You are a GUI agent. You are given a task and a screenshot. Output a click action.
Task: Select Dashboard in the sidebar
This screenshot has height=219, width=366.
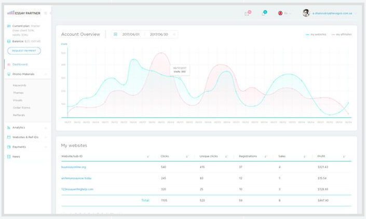(20, 64)
